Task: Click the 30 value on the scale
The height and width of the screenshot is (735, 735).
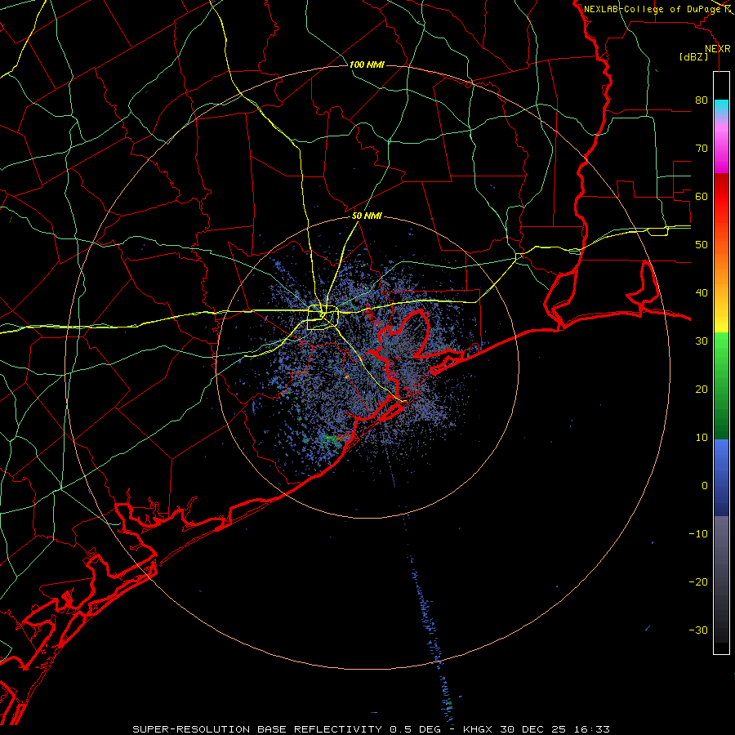Action: point(702,341)
